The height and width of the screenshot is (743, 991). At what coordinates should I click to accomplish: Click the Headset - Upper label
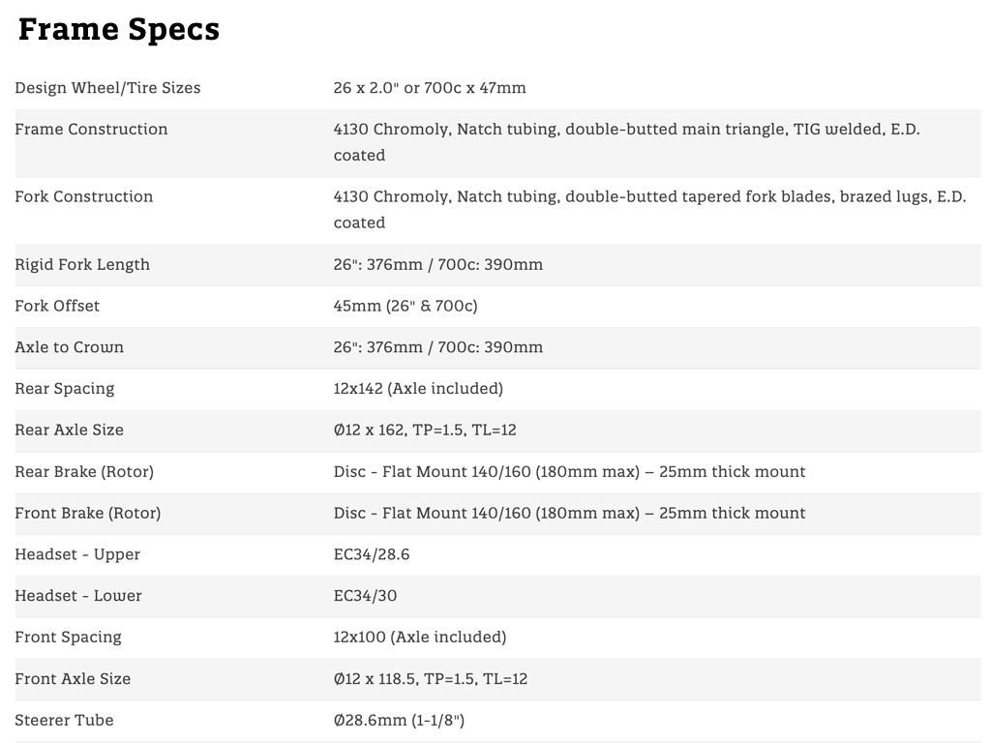[77, 555]
